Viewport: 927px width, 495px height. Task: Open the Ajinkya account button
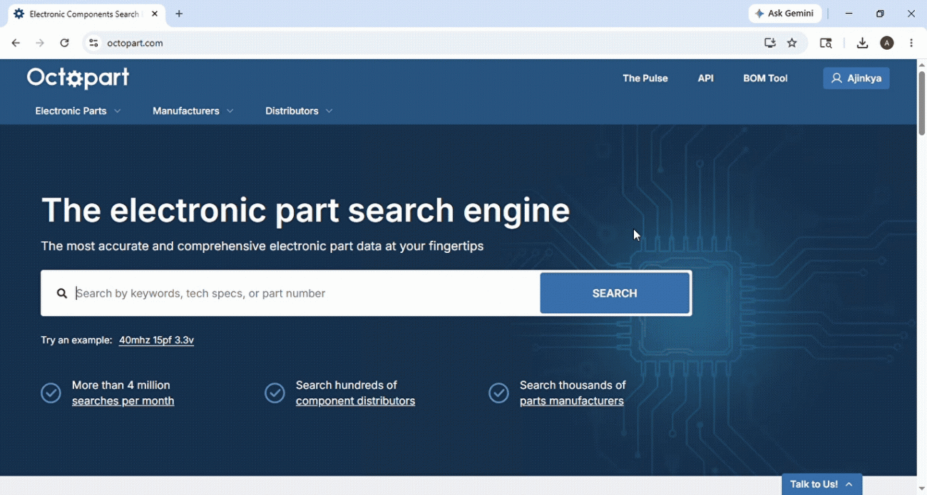click(856, 78)
